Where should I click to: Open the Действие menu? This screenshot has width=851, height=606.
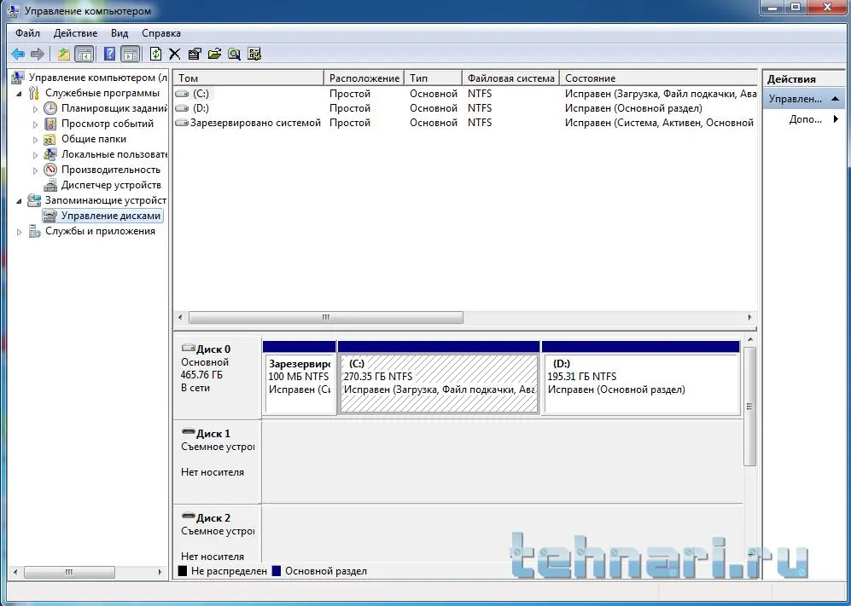pyautogui.click(x=75, y=33)
